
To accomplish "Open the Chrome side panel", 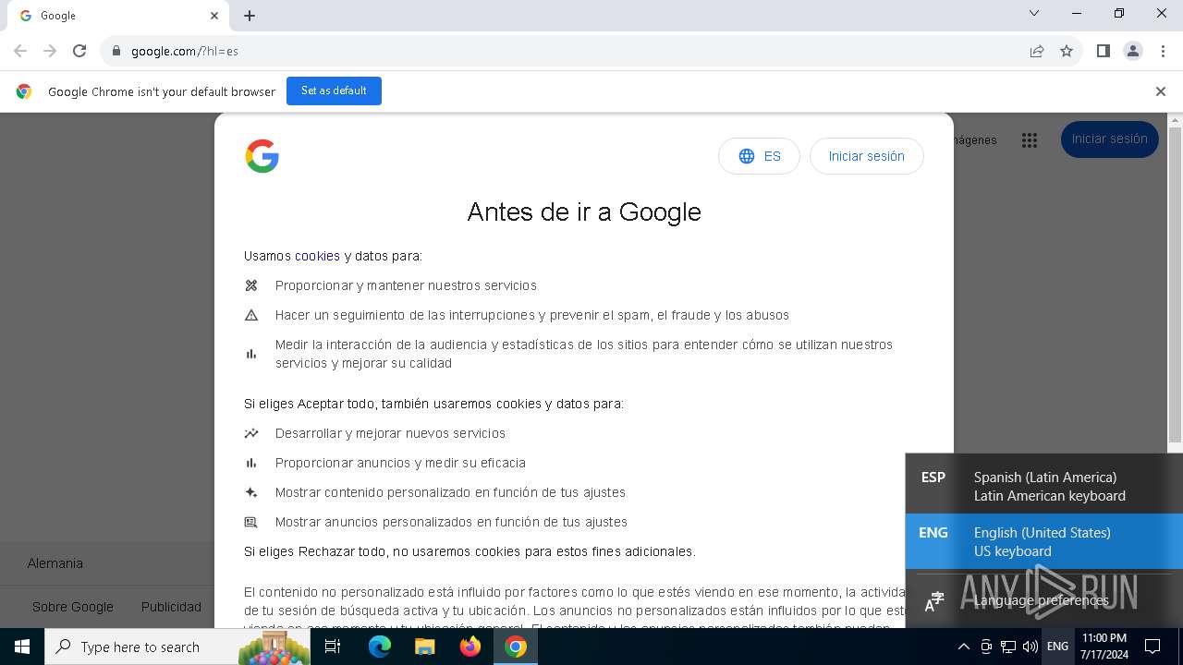I will coord(1103,51).
